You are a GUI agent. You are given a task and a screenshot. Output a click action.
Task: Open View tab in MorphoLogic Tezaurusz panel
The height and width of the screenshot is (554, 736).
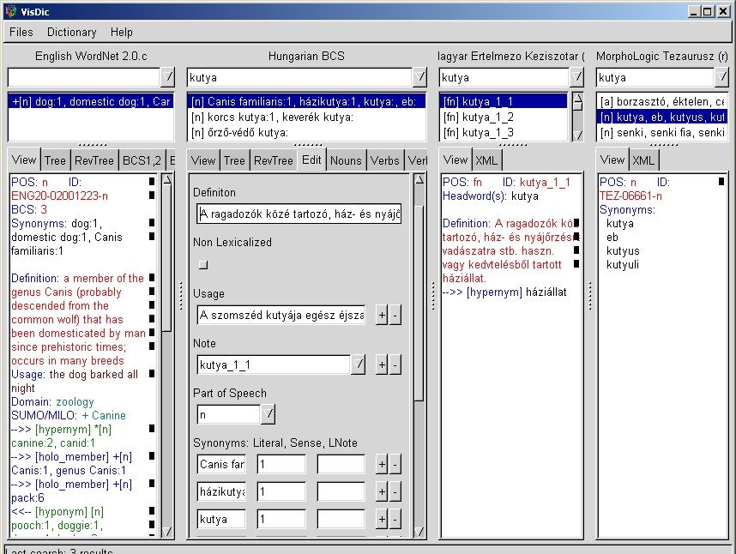click(x=612, y=160)
